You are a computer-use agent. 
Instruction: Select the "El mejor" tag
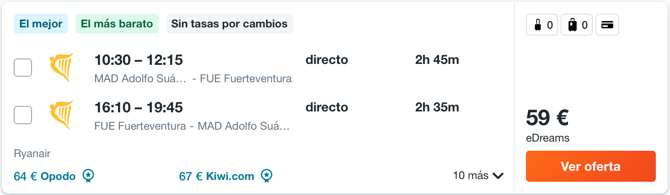41,24
